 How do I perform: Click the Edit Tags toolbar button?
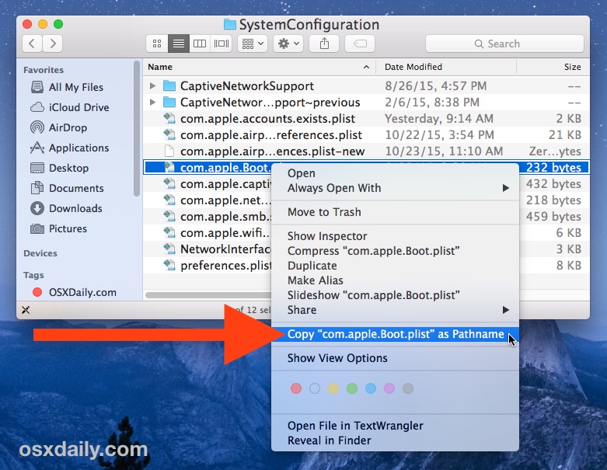[360, 44]
